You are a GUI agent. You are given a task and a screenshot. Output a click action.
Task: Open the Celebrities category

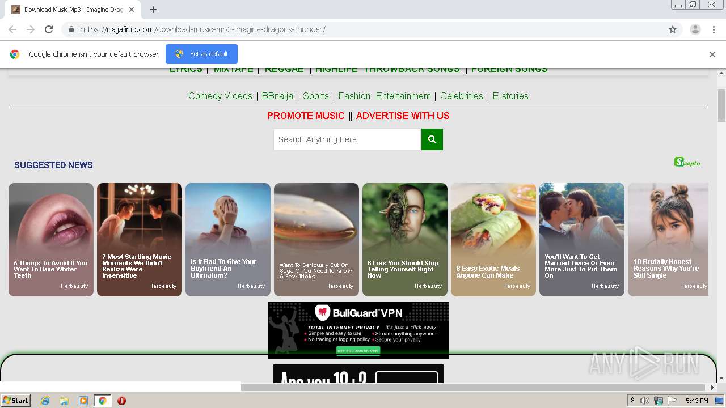point(462,96)
